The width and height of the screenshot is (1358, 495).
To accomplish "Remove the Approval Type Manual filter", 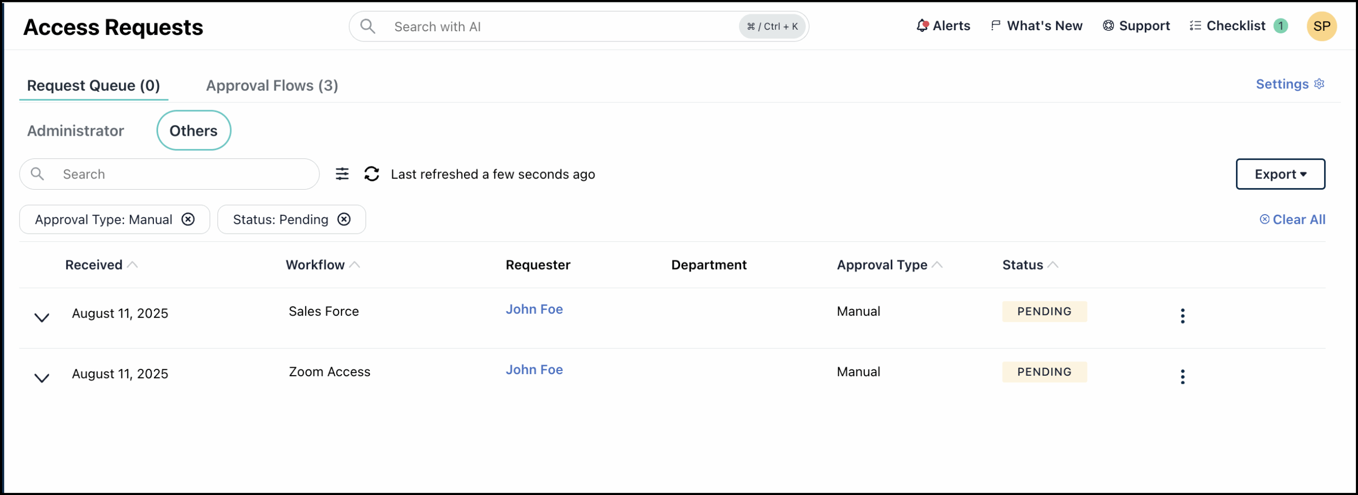I will point(189,219).
